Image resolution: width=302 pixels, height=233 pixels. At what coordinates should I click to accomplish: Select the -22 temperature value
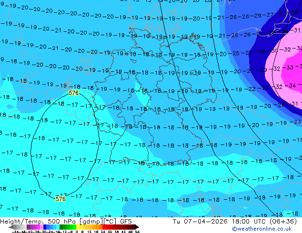[x=250, y=89]
